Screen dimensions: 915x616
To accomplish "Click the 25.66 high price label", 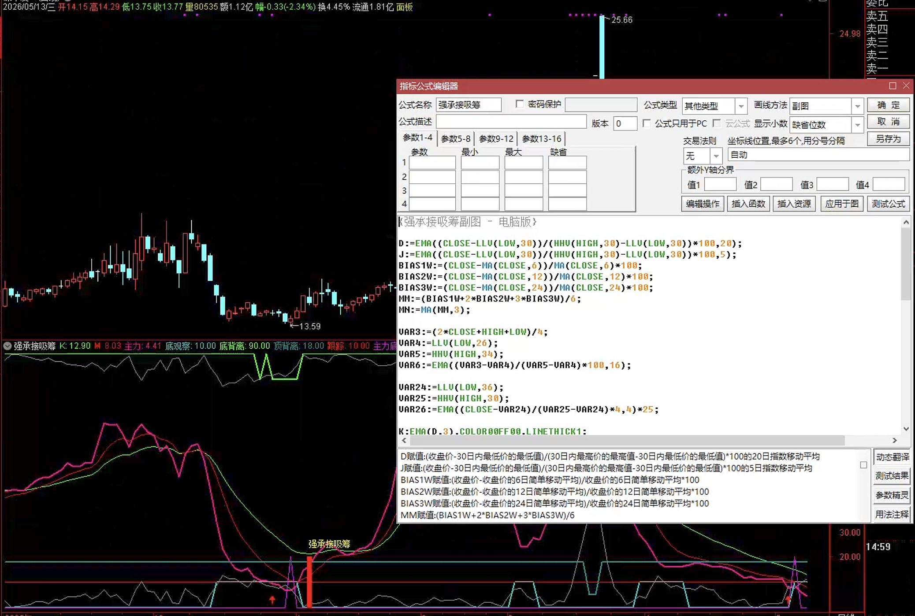I will [x=622, y=20].
